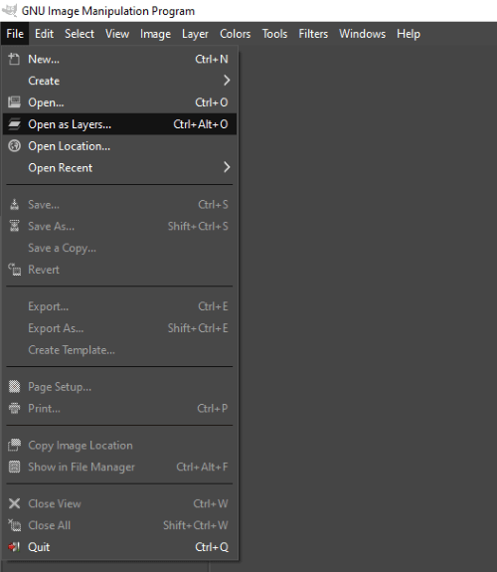Choose Show in File Manager entry

tap(119, 467)
